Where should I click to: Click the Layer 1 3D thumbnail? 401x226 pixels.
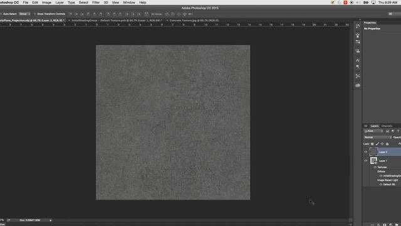pyautogui.click(x=373, y=161)
